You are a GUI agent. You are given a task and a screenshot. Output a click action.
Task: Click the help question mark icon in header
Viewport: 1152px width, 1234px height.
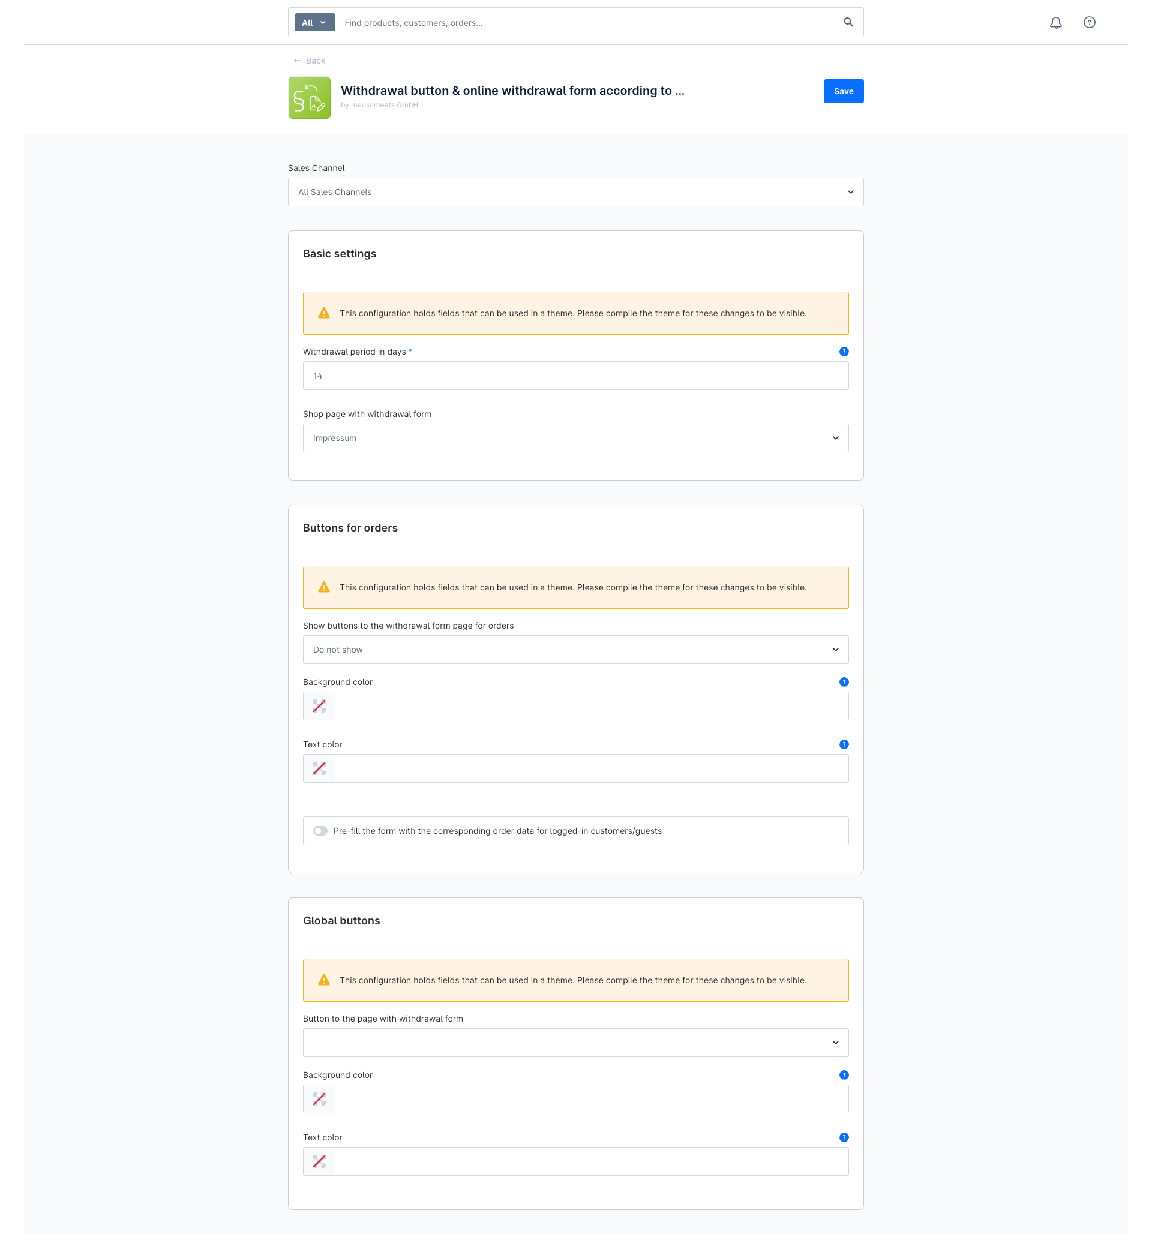click(1088, 23)
